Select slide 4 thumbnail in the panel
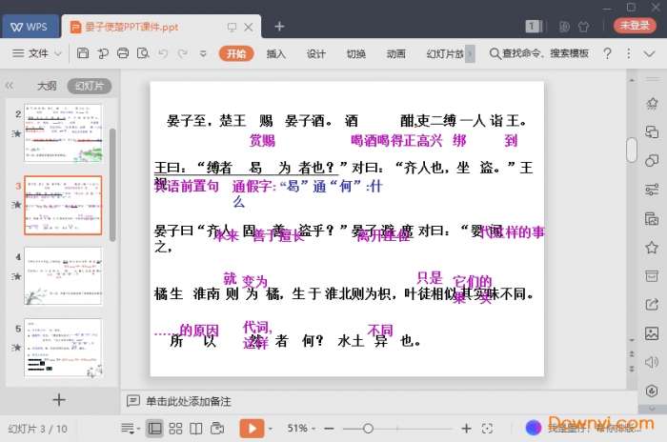Screen dimensions: 667x442 pyautogui.click(x=63, y=275)
